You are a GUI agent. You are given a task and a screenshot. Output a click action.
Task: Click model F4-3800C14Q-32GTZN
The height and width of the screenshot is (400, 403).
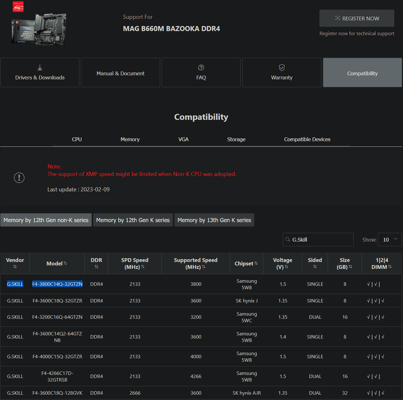[x=57, y=284]
